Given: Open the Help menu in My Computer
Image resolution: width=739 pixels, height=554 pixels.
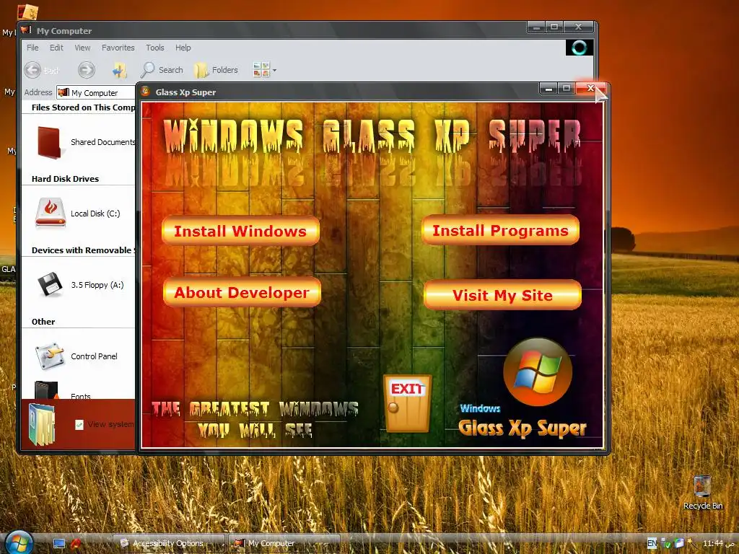Looking at the screenshot, I should (183, 48).
